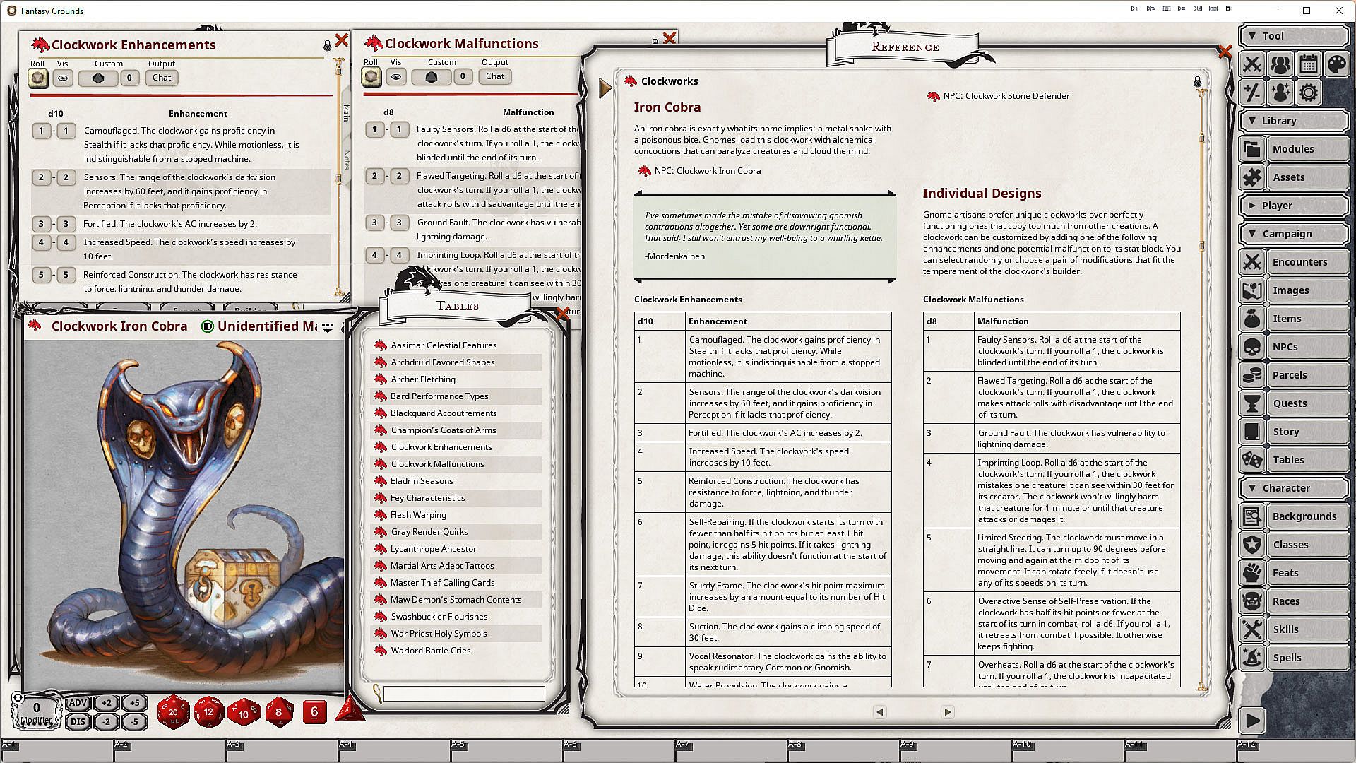Viewport: 1356px width, 763px height.
Task: Open Eladrin Seasons in Tables list
Action: click(x=422, y=481)
